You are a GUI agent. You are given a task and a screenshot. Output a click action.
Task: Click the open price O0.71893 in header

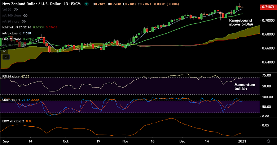pyautogui.click(x=100, y=4)
